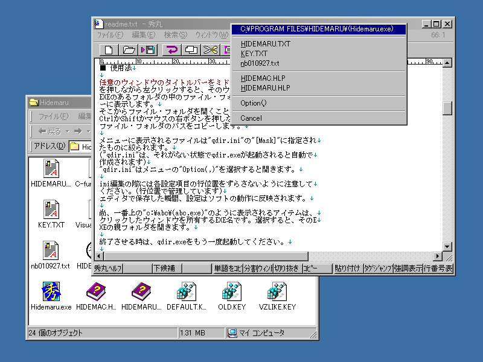Click the readme.txt document title bar icon
Screen dimensions: 483x362
[x=98, y=24]
